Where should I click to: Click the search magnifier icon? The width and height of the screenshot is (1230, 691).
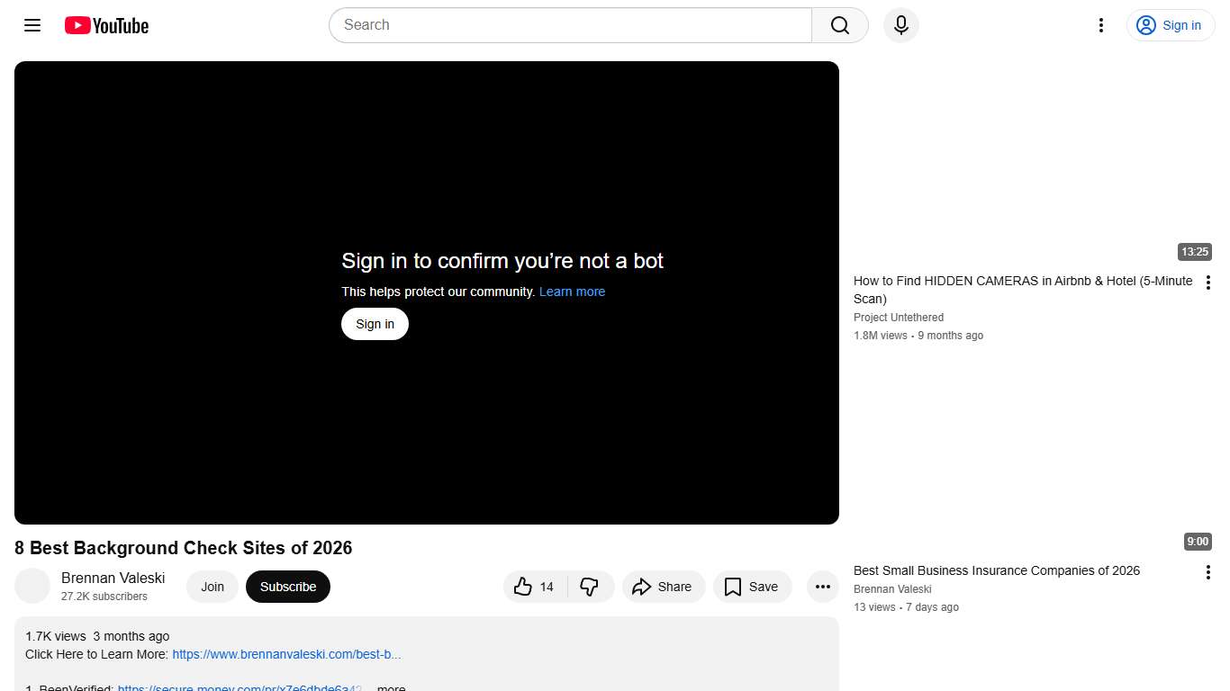click(x=838, y=25)
